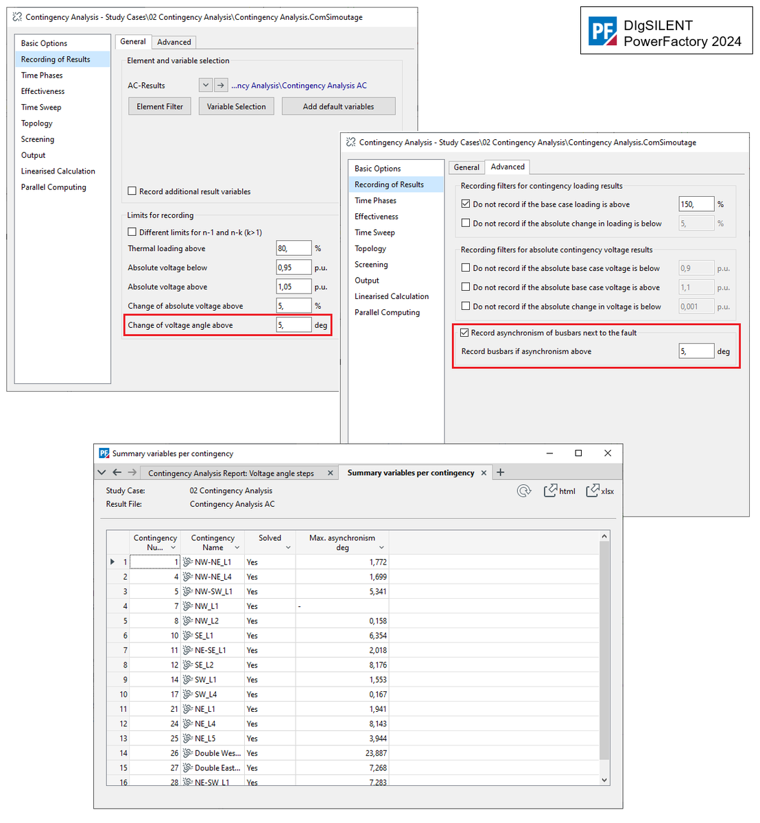Screen dimensions: 760x823
Task: Click the Absolute voltage above field
Action: (x=294, y=287)
